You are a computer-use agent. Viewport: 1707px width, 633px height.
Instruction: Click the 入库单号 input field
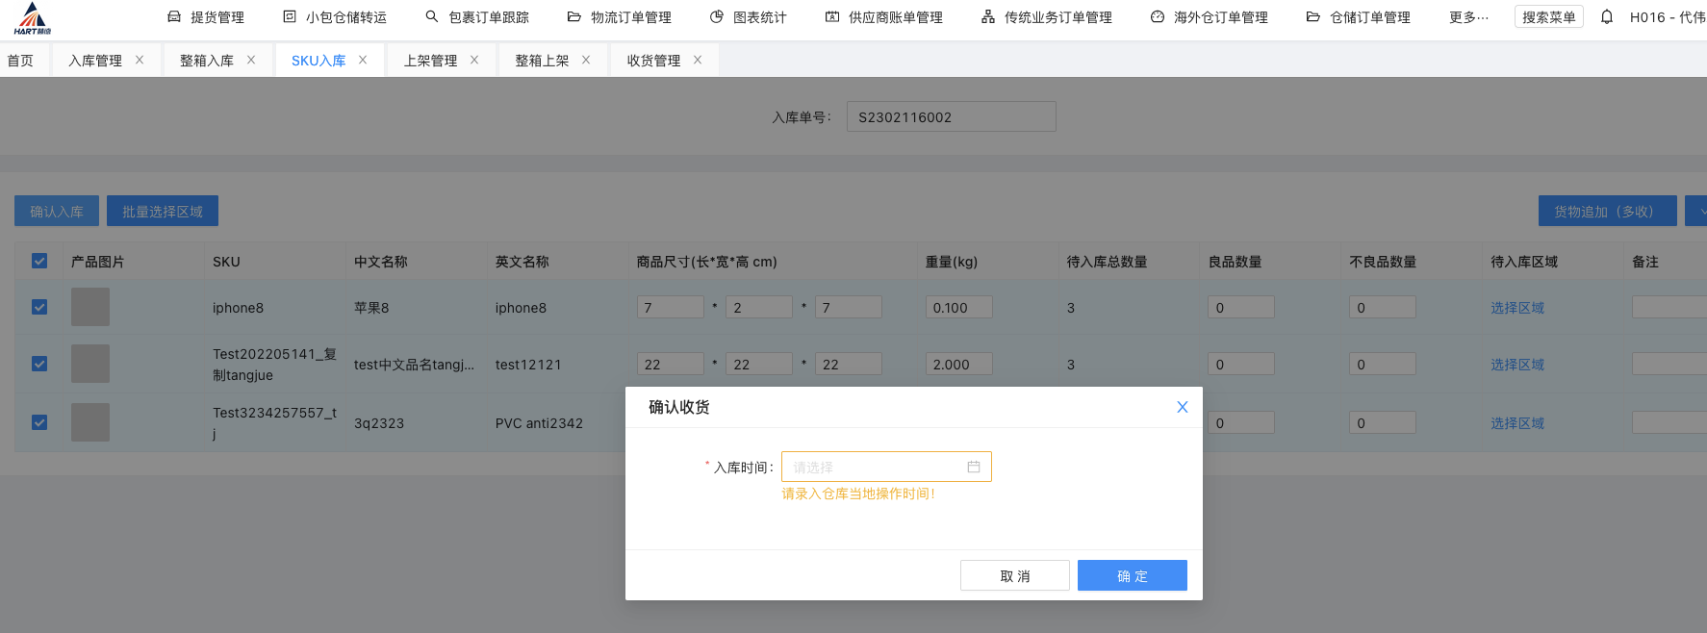(x=951, y=117)
